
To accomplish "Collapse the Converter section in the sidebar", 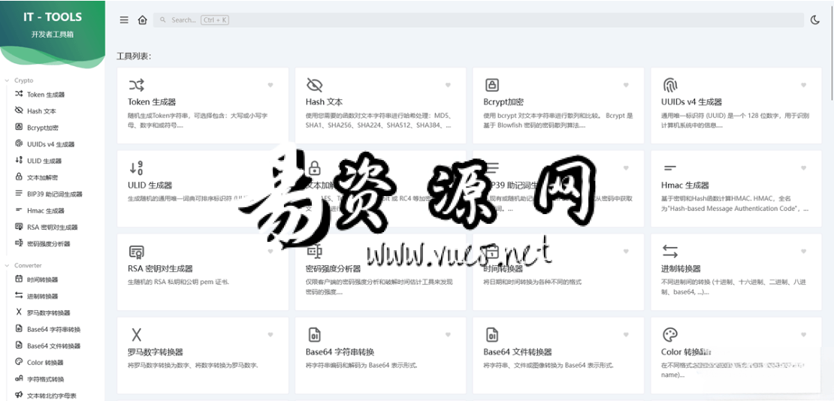I will point(28,265).
